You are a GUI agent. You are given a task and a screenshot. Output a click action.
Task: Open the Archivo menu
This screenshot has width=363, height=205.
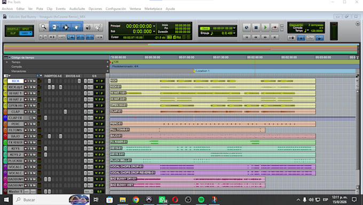click(x=7, y=9)
